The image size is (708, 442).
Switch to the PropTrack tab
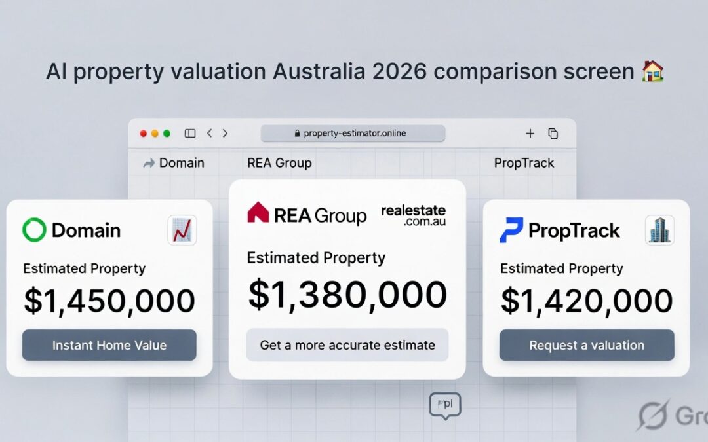[524, 162]
